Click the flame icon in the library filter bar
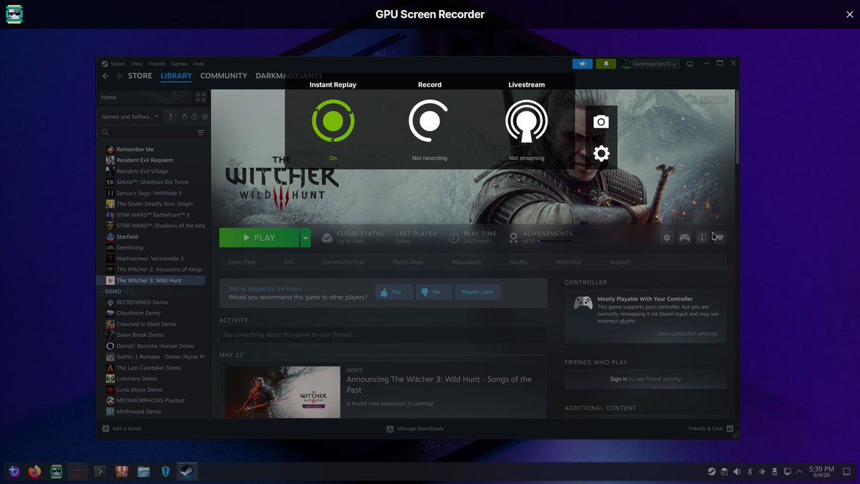 tap(184, 116)
